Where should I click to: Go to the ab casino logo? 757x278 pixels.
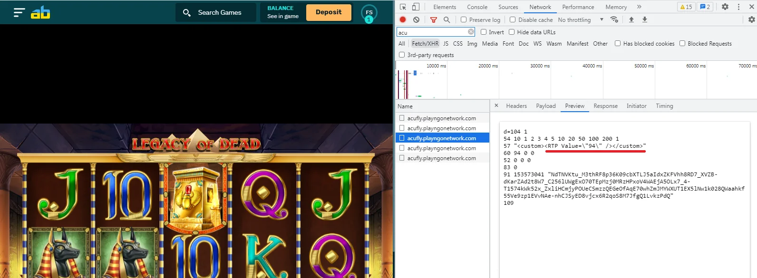point(40,12)
